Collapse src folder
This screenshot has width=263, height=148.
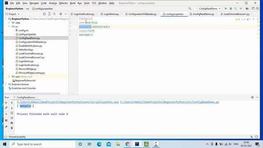pos(9,26)
